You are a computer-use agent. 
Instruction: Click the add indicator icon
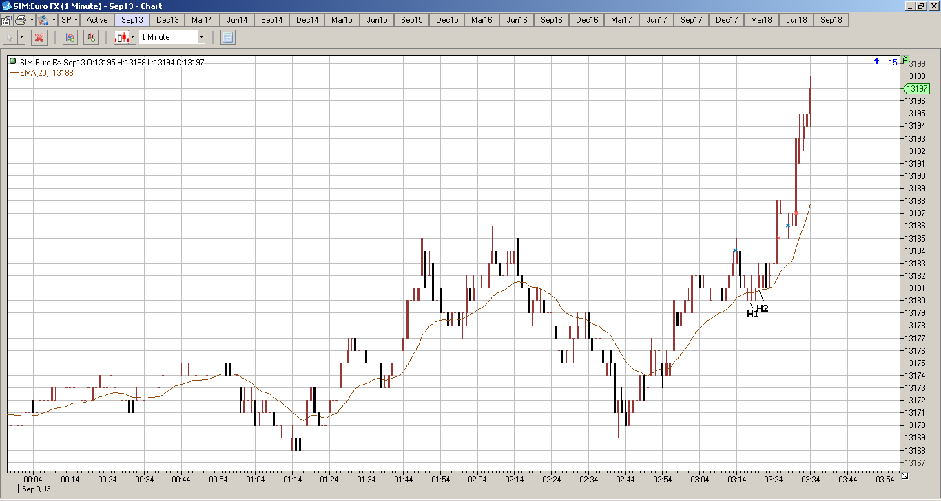tap(70, 37)
